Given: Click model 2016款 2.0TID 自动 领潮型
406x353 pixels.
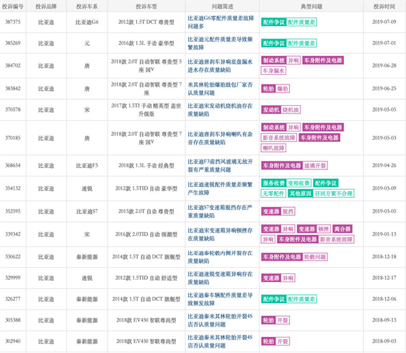Looking at the screenshot, I should pyautogui.click(x=146, y=234).
